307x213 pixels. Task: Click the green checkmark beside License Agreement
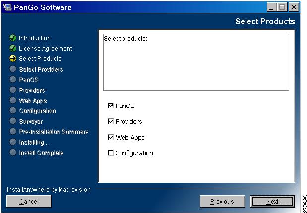(x=13, y=48)
